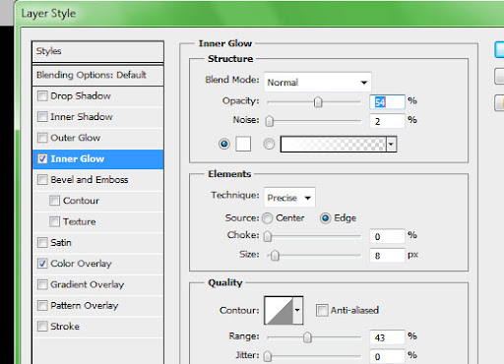Select the Color Overlay style label

pyautogui.click(x=81, y=264)
